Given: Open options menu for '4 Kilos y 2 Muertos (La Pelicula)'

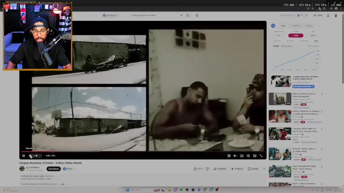Looking at the screenshot, I should pos(321,112).
